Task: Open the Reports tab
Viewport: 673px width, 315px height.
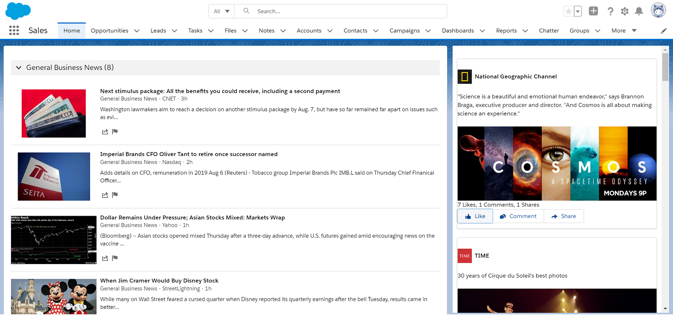Action: tap(506, 31)
